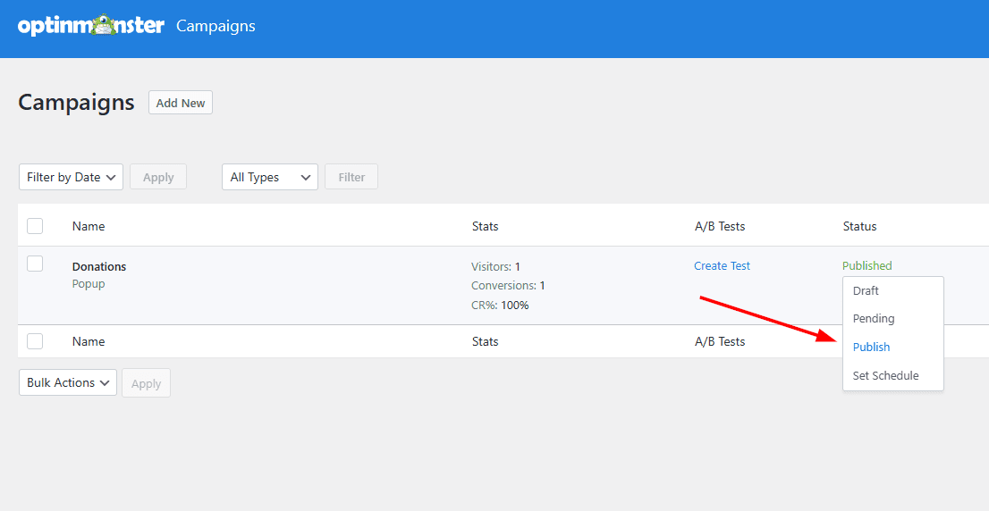Open the Donations campaign name

[x=99, y=266]
